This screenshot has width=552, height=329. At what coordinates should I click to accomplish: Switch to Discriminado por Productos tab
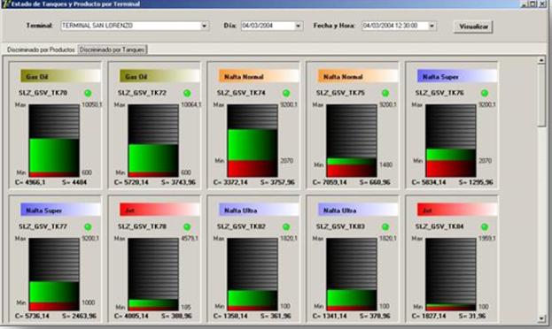(x=41, y=50)
